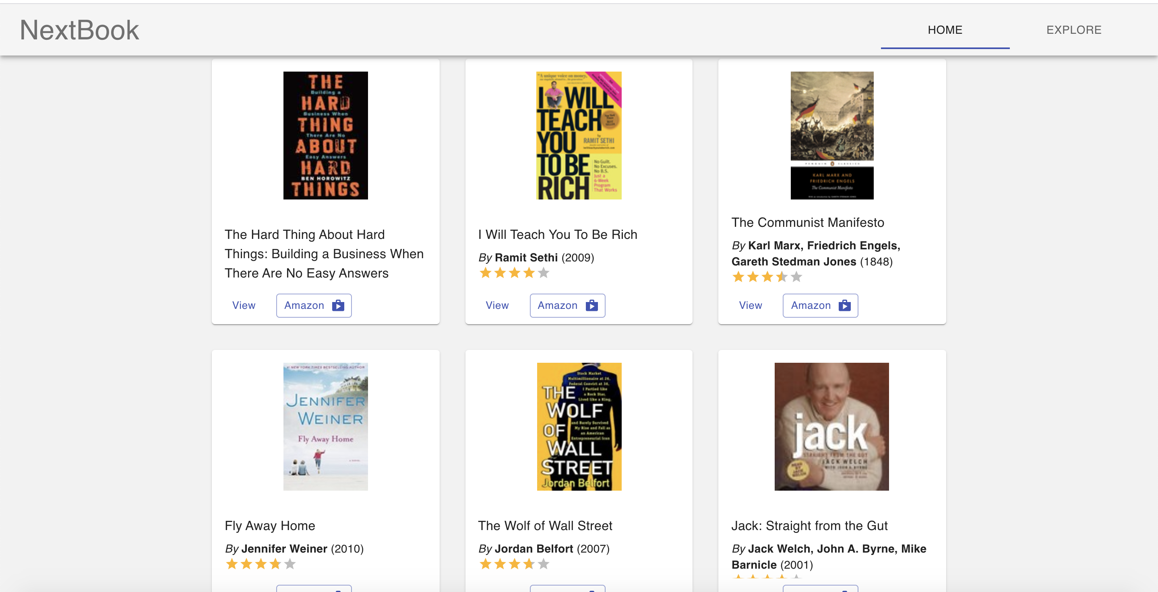Screen dimensions: 1158x592
Task: Click author name 'Ramit Sethi'
Action: pos(526,257)
